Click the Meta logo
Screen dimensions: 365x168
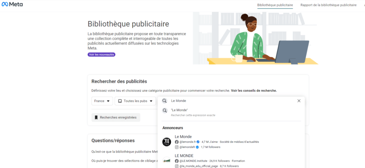(x=12, y=4)
